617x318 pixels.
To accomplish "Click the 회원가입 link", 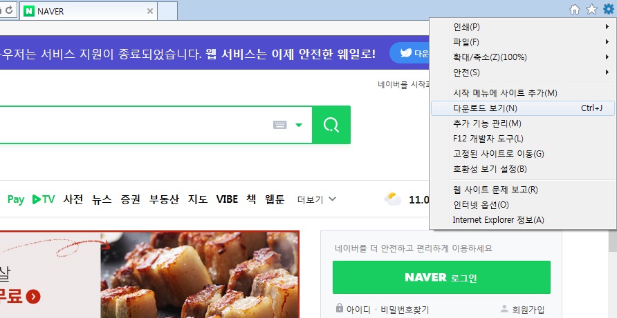I will (528, 309).
